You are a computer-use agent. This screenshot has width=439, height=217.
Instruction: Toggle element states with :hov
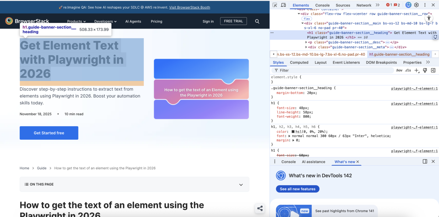[x=399, y=70]
